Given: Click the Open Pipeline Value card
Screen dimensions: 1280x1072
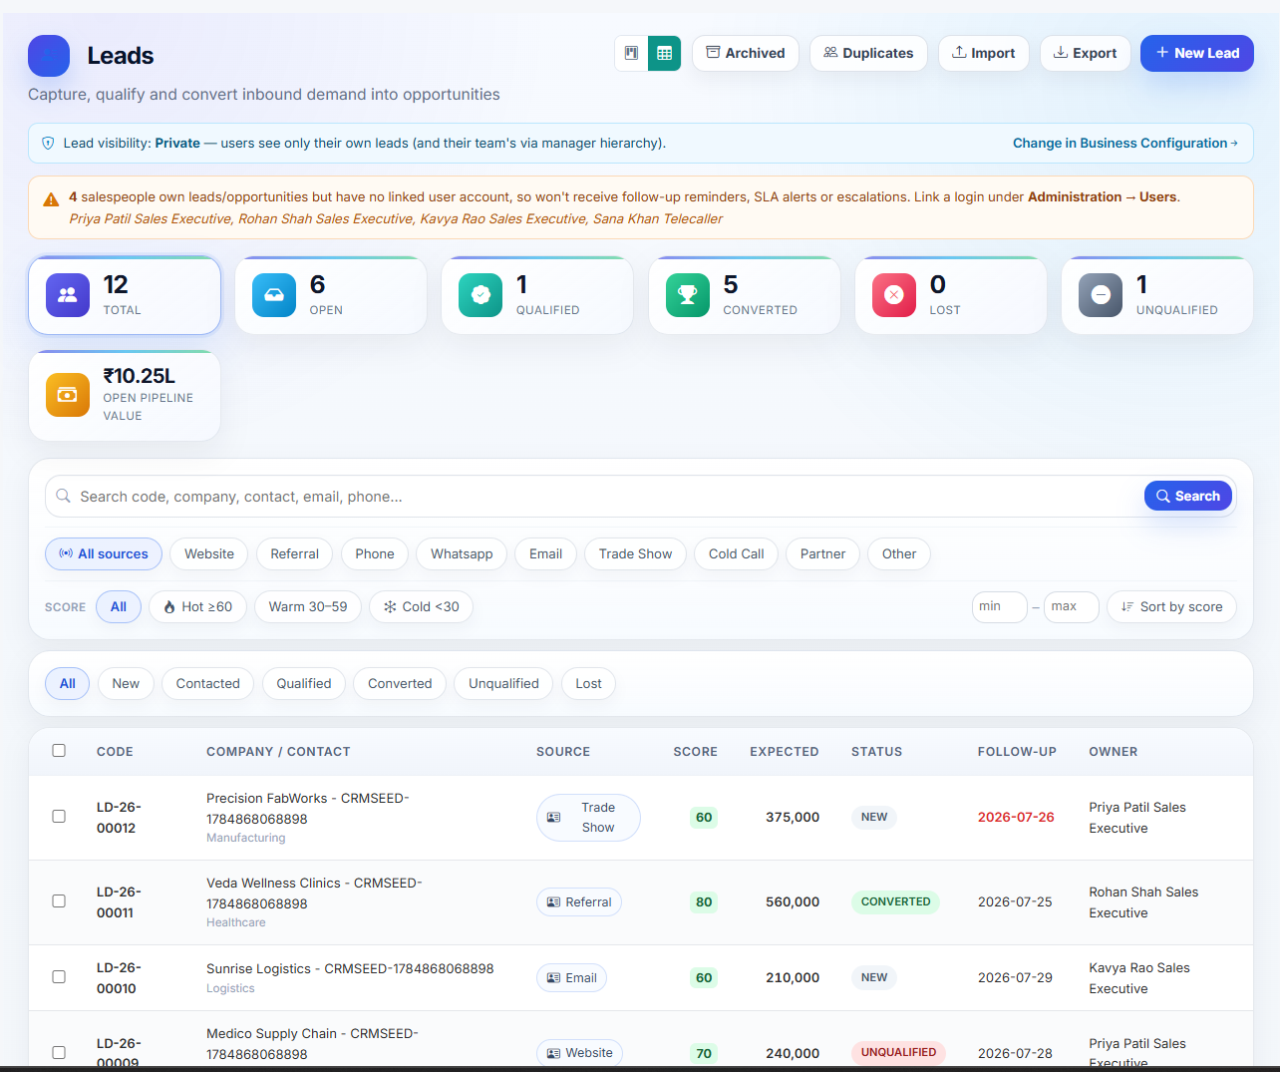Looking at the screenshot, I should (x=125, y=395).
